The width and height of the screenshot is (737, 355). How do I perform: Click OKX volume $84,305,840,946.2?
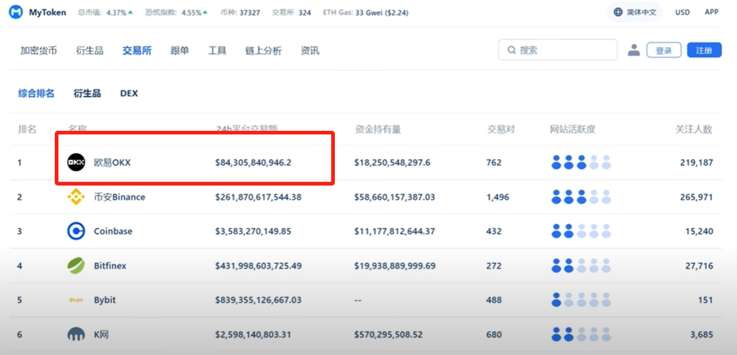point(253,162)
